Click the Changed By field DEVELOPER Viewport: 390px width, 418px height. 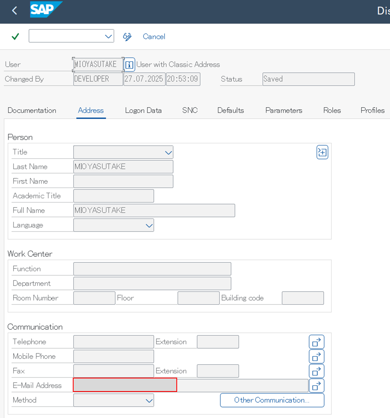98,79
